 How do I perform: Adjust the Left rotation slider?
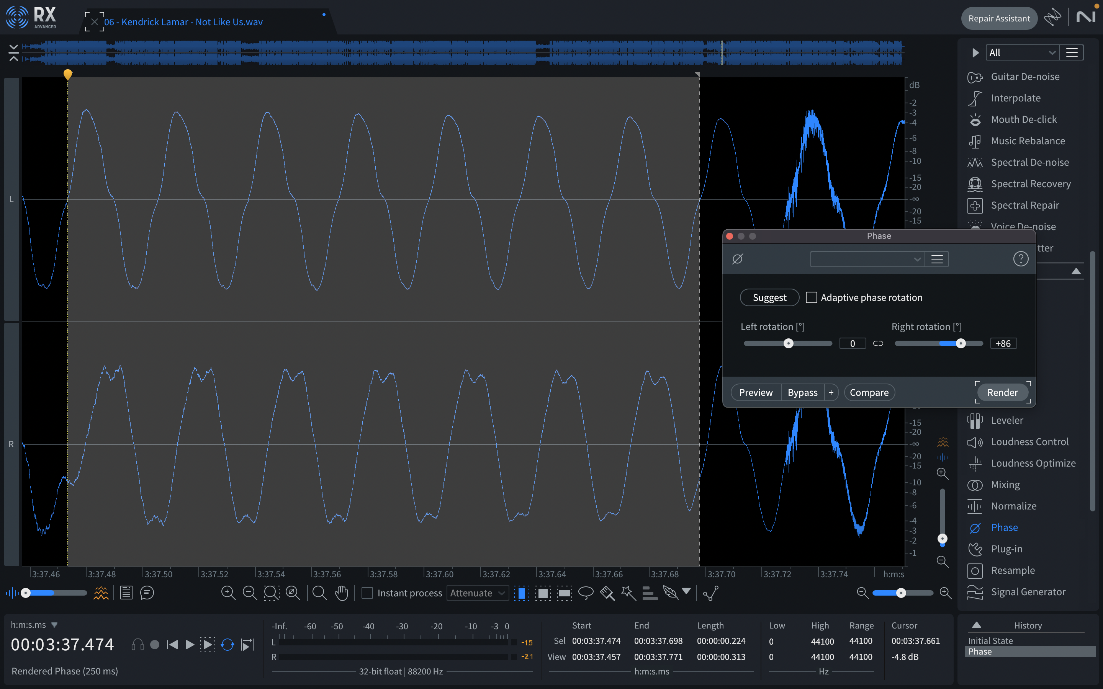click(x=788, y=344)
